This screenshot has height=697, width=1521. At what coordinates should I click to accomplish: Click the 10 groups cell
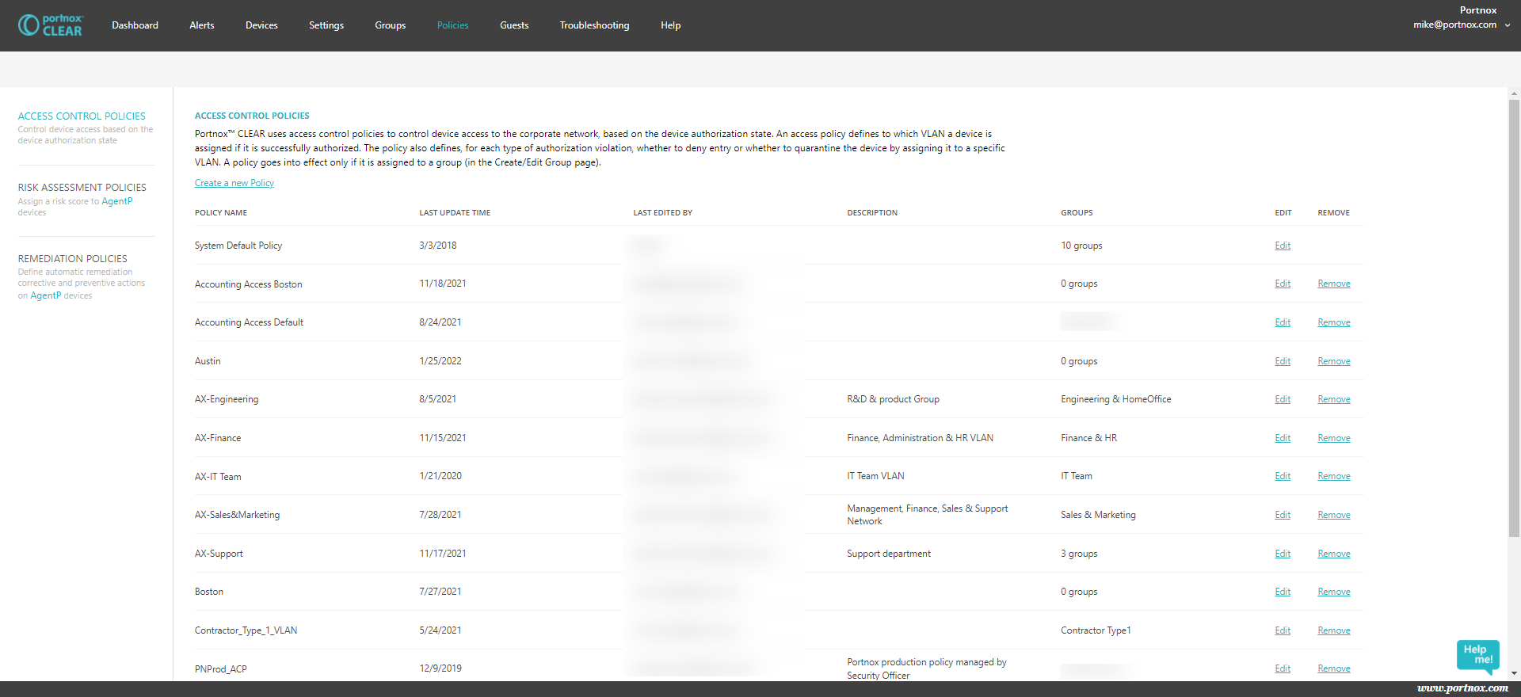[1081, 246]
